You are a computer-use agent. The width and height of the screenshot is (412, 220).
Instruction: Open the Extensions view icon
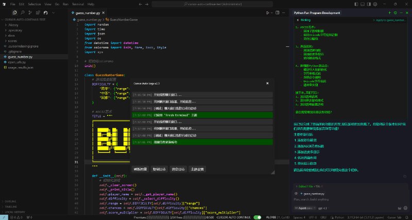(38, 11)
